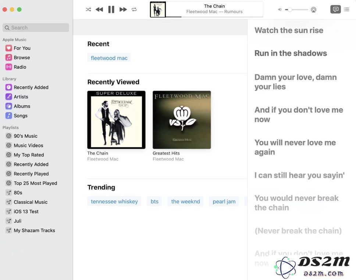Click the Artists microphone icon
Screen dimensions: 356x280
tap(8, 97)
